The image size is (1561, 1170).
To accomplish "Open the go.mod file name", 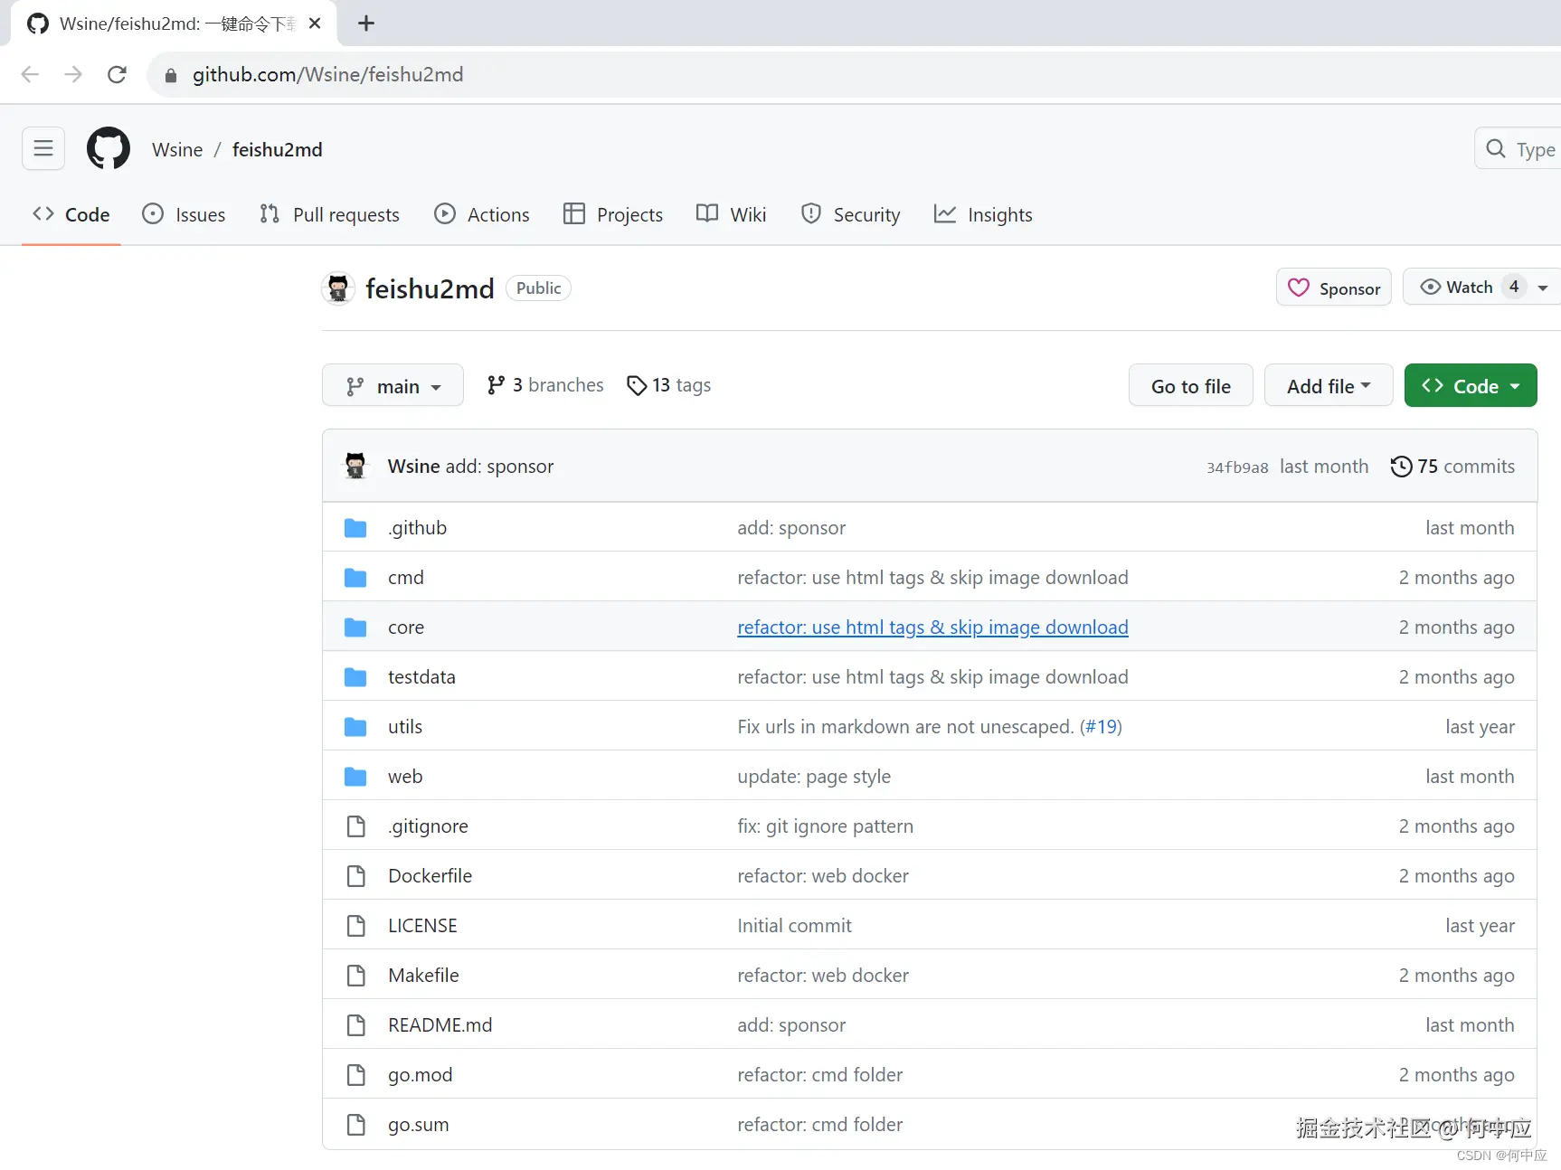I will [421, 1075].
